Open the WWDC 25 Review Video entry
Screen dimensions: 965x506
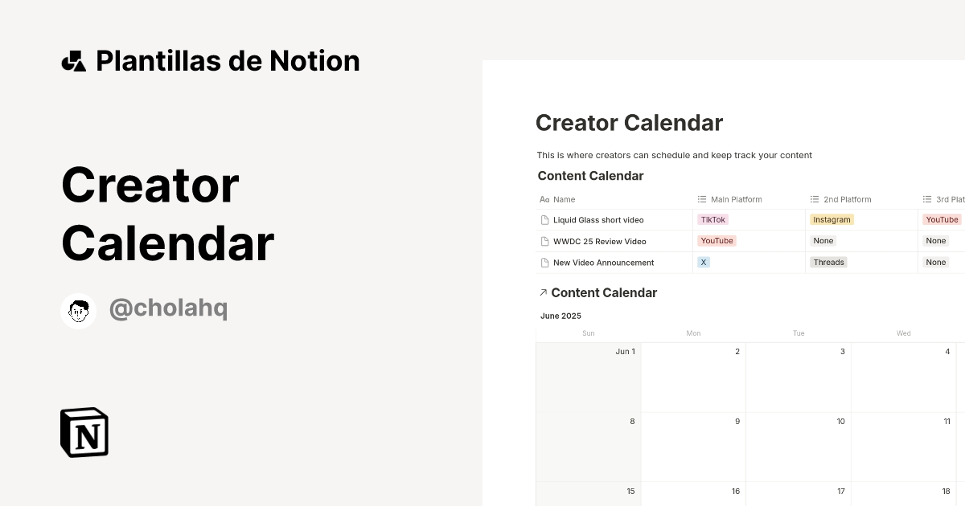point(599,241)
